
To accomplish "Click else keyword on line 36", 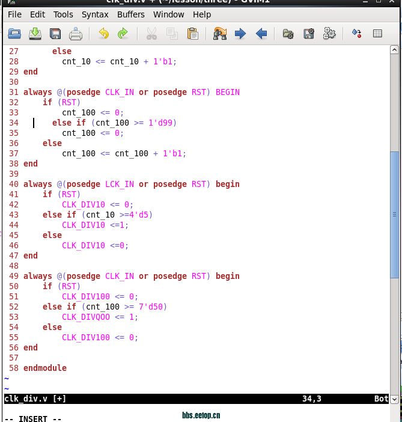I will click(x=52, y=144).
